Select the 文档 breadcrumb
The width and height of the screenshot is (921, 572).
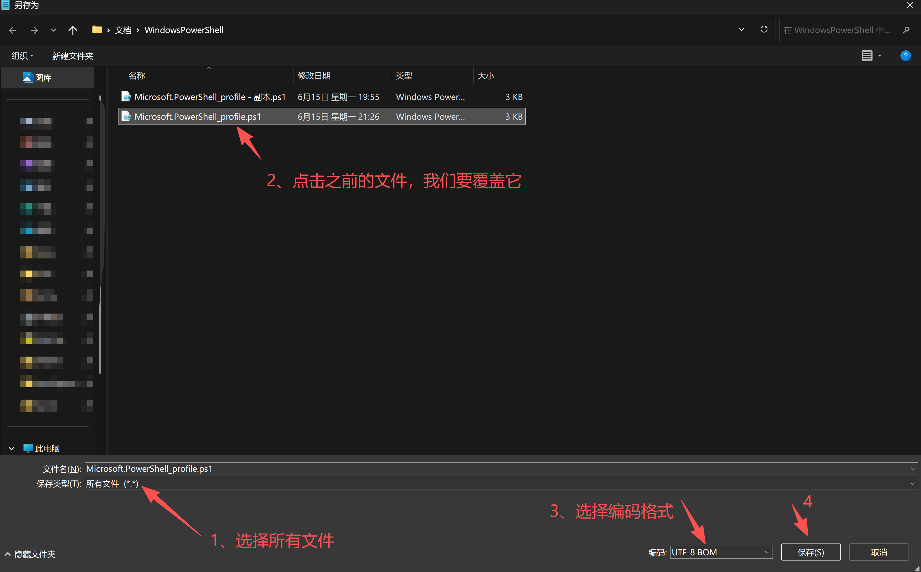point(123,30)
